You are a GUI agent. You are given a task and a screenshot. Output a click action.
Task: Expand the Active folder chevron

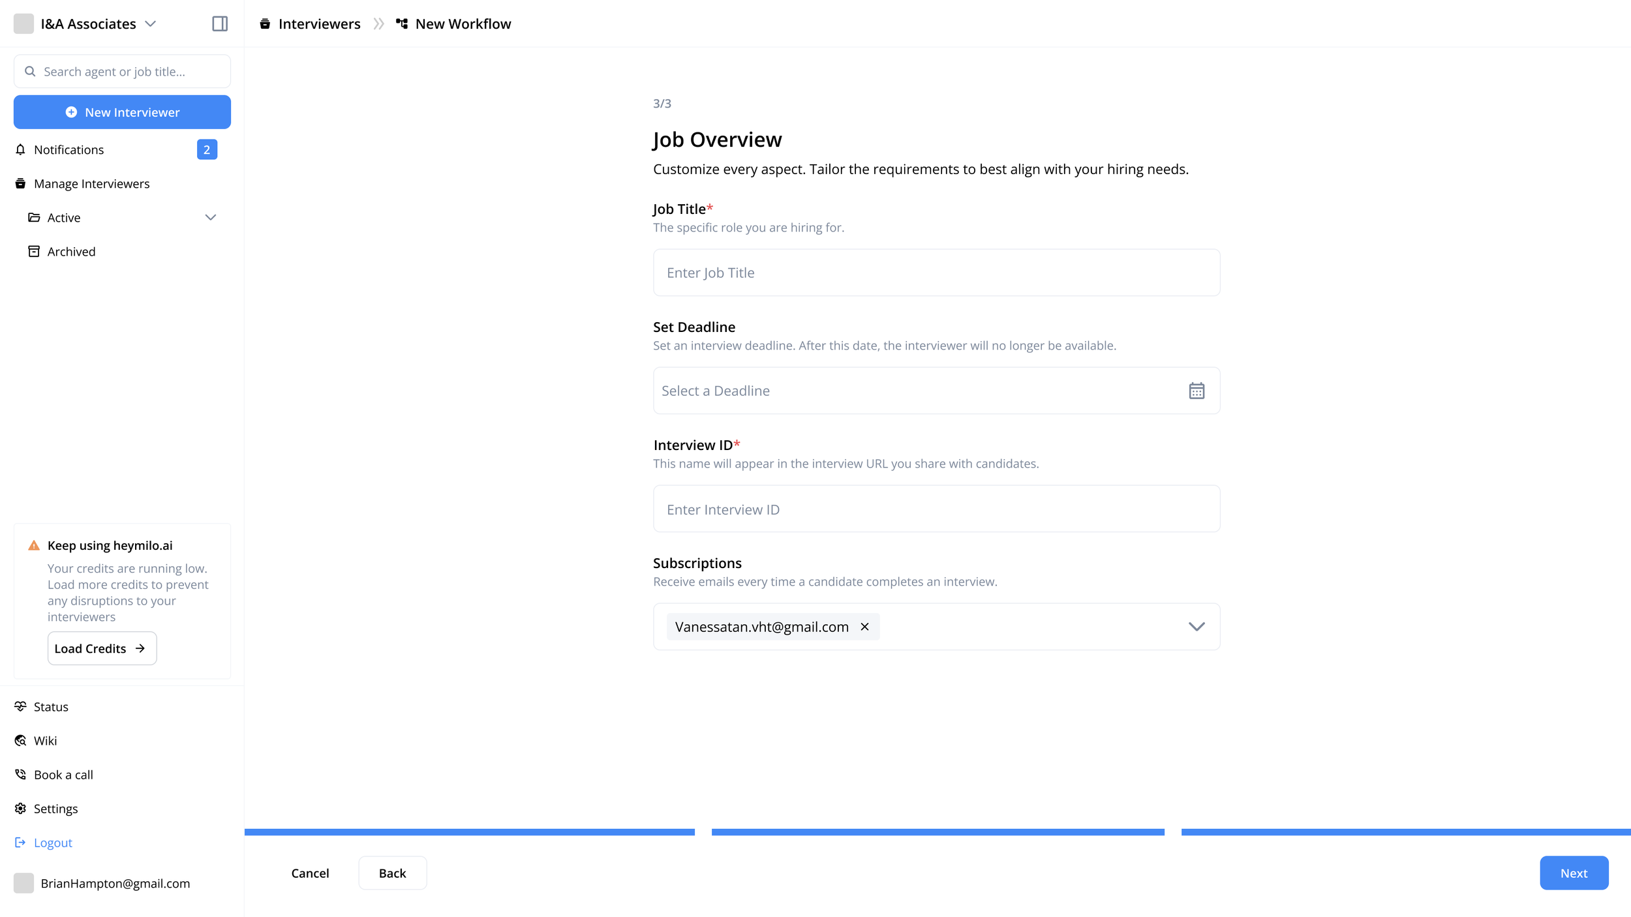coord(210,218)
